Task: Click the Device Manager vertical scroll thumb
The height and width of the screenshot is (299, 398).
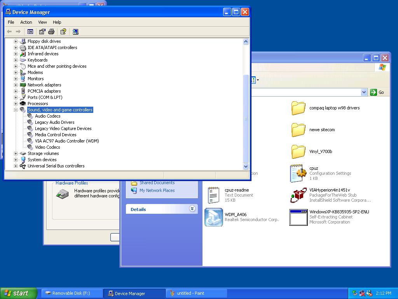Action: (x=246, y=118)
